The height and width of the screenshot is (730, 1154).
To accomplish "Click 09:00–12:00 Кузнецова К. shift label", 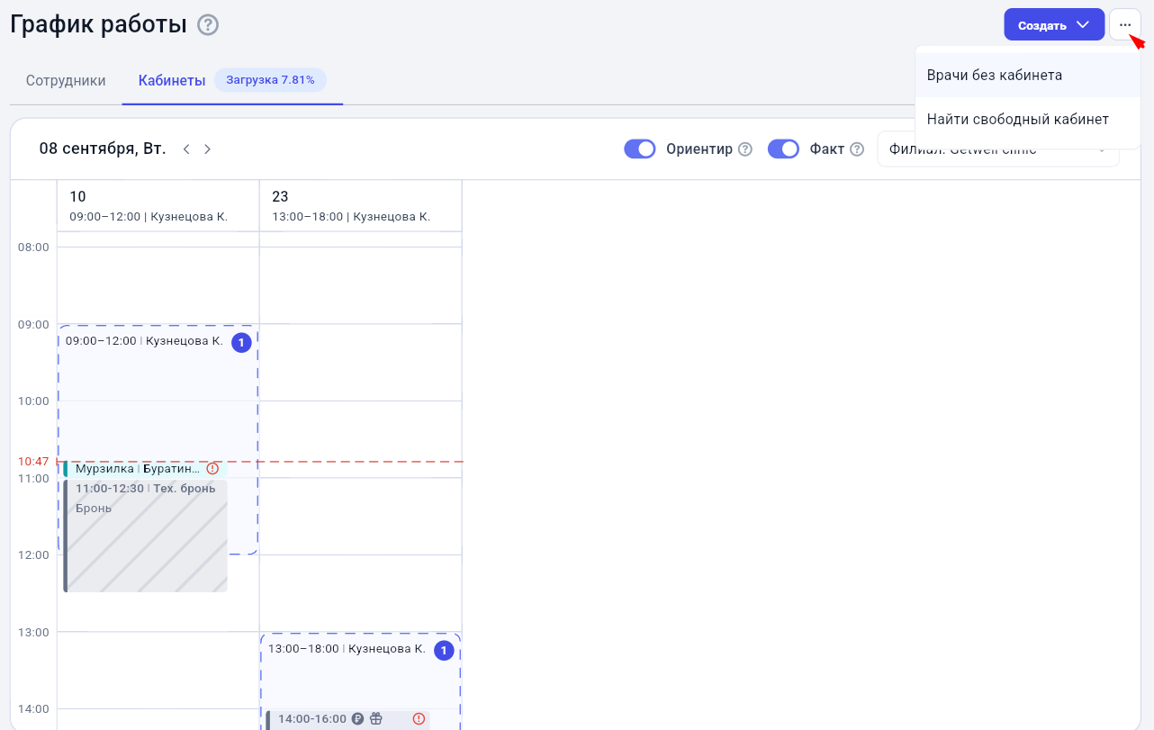I will coord(144,341).
